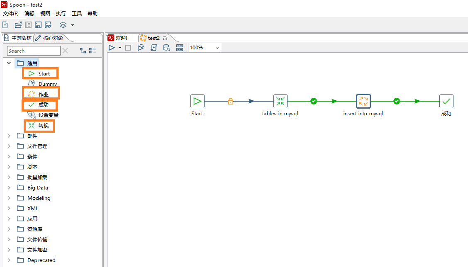The height and width of the screenshot is (267, 468).
Task: Expand the 文件管理 folder
Action: pyautogui.click(x=9, y=146)
